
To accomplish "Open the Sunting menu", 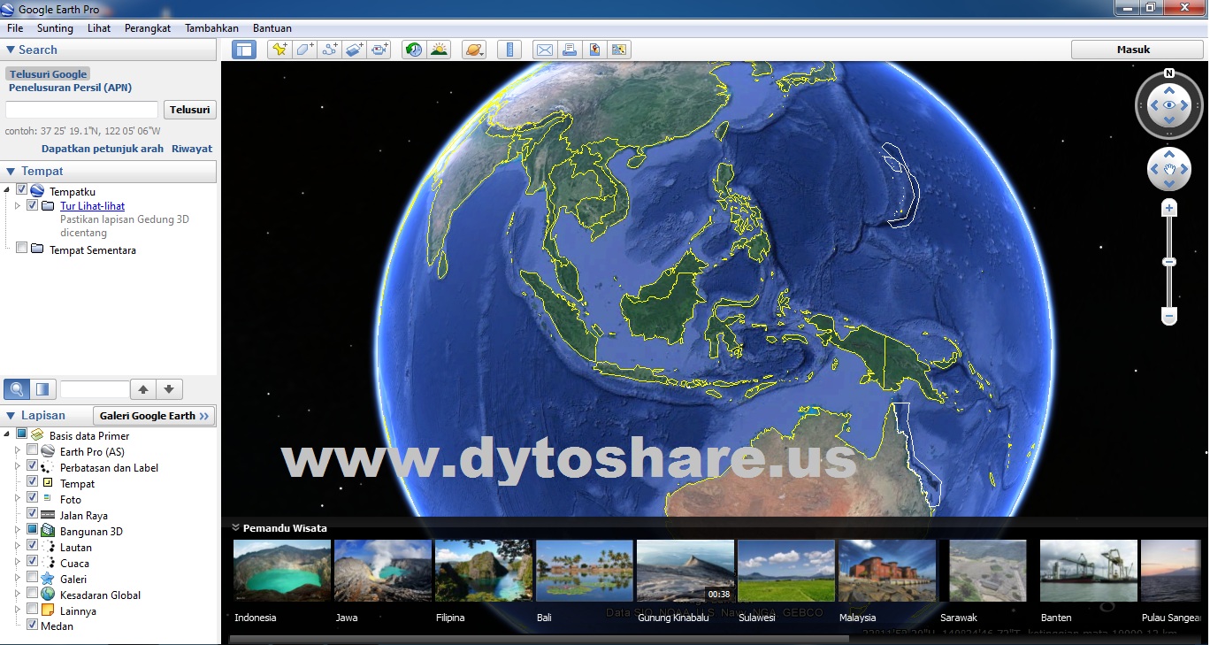I will (x=55, y=28).
